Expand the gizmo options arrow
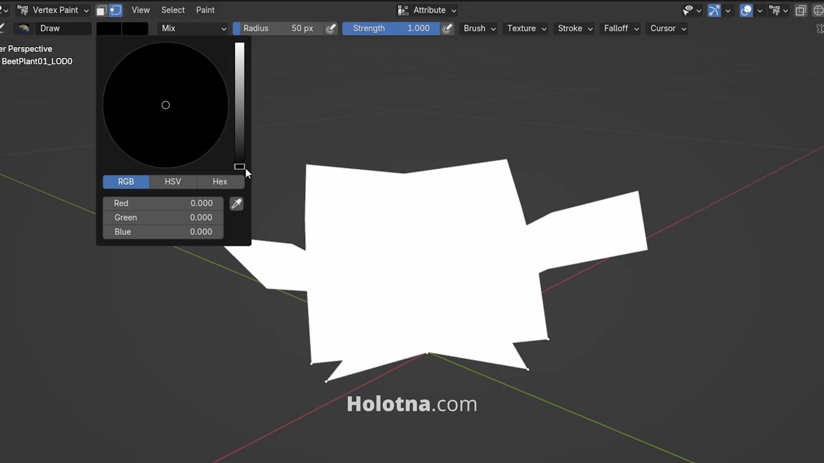Image resolution: width=824 pixels, height=463 pixels. coord(727,10)
